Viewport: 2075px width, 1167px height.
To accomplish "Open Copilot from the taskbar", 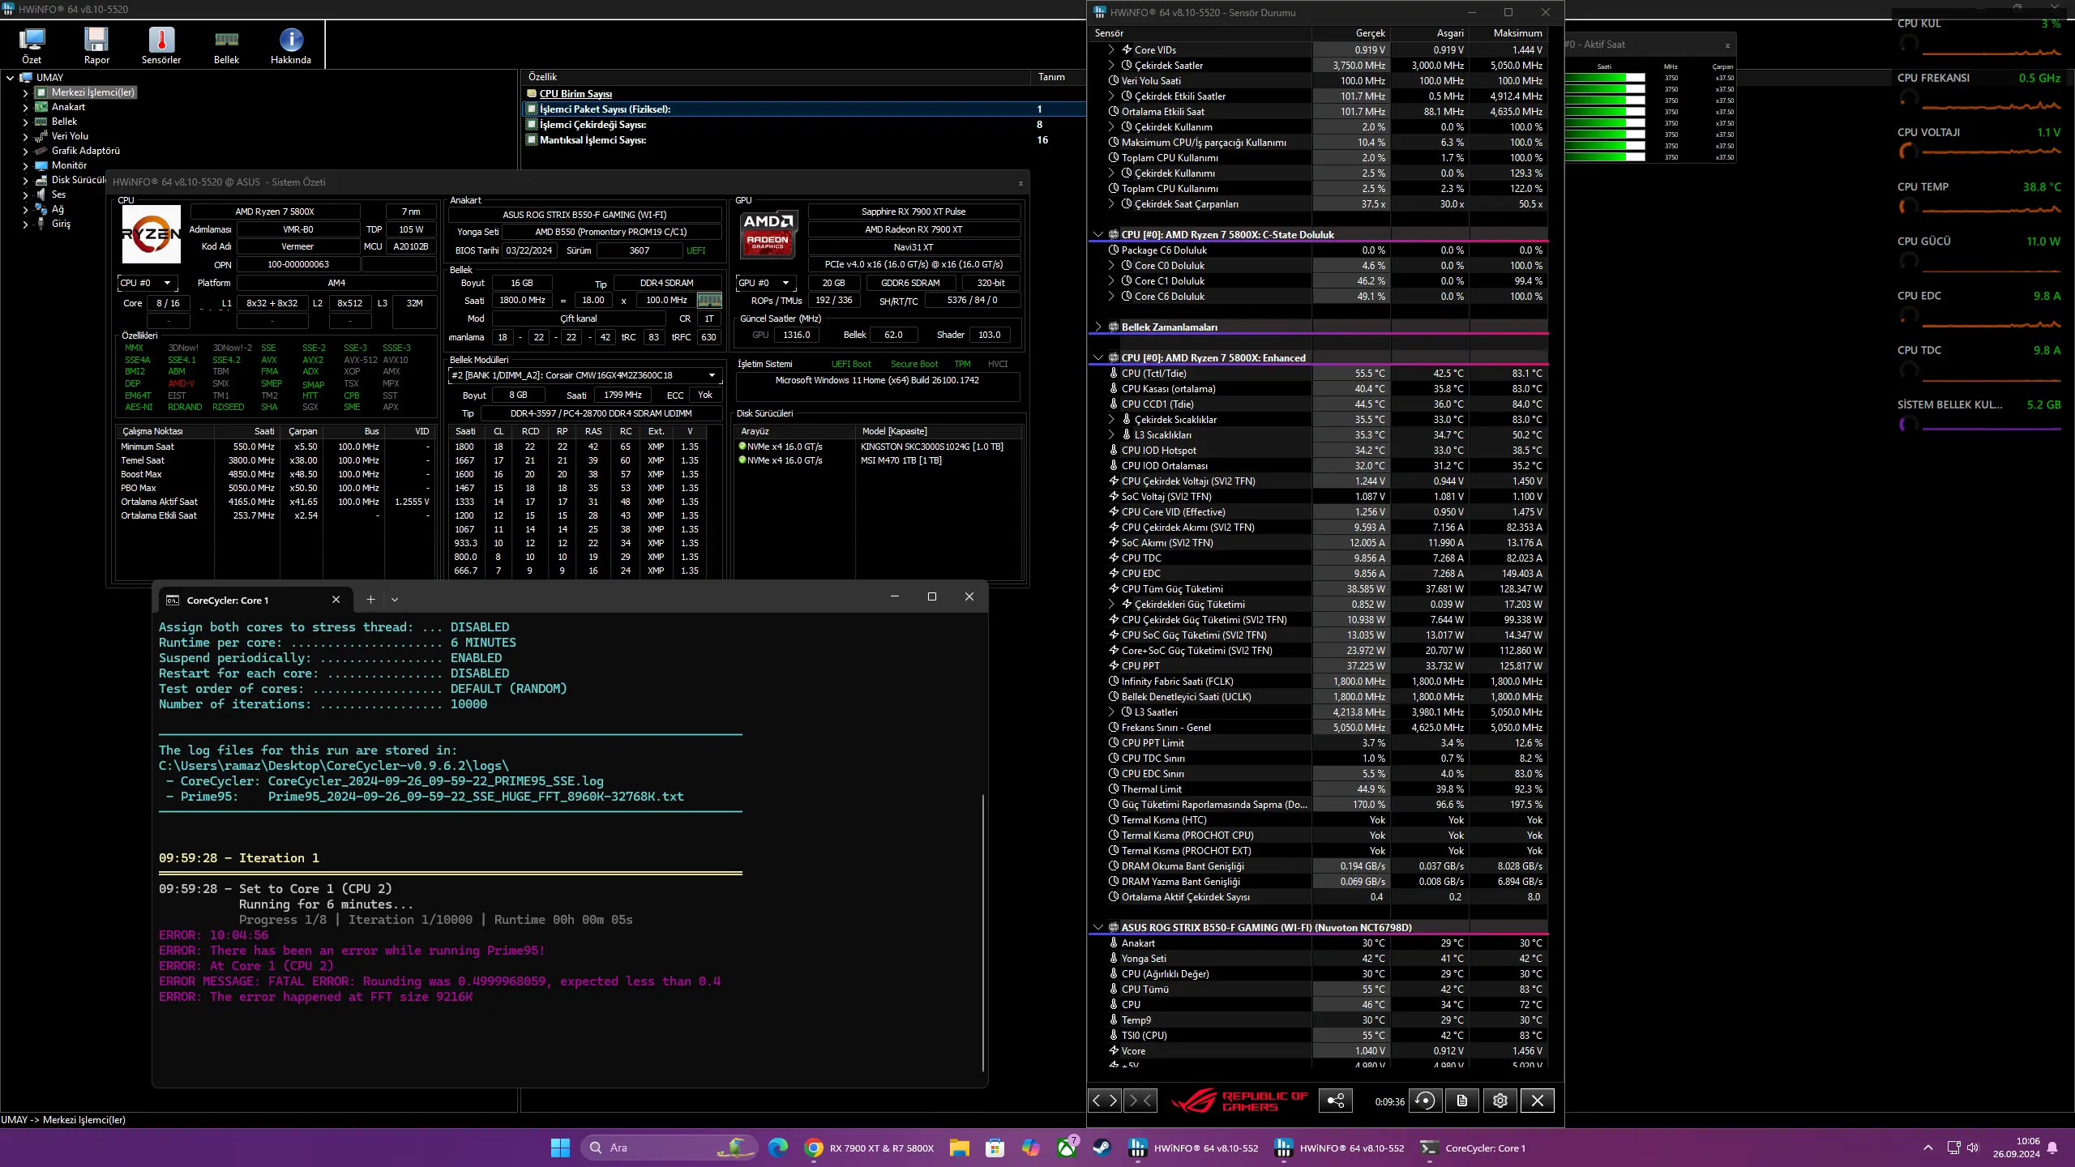I will [x=1030, y=1148].
